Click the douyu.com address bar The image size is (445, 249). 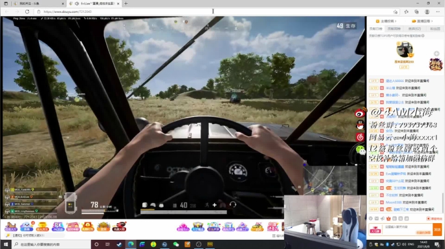pyautogui.click(x=216, y=12)
